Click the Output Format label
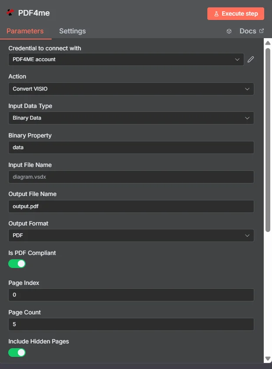This screenshot has height=369, width=272. click(x=28, y=223)
